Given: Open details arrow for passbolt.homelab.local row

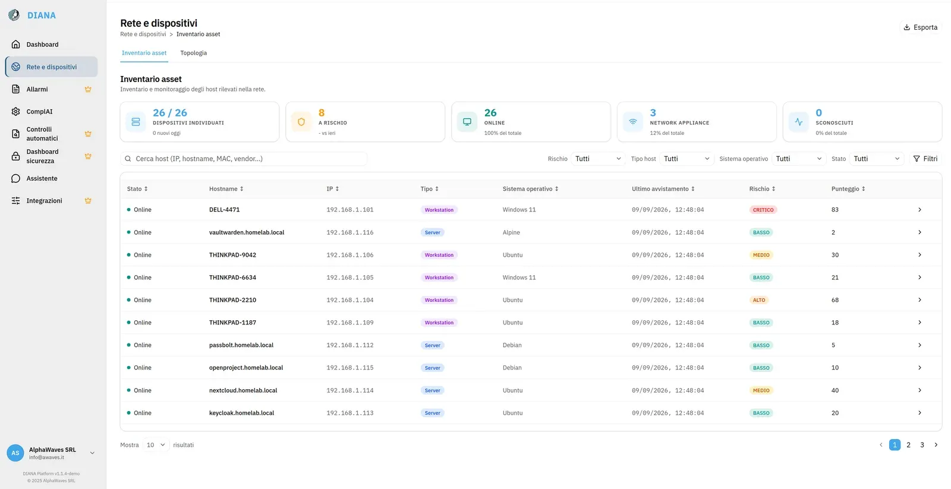Looking at the screenshot, I should tap(919, 345).
